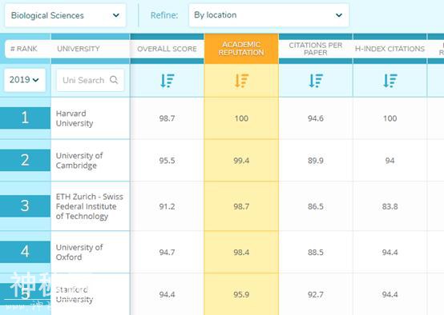Image resolution: width=444 pixels, height=315 pixels.
Task: Select the Academic Reputation column header
Action: [241, 49]
